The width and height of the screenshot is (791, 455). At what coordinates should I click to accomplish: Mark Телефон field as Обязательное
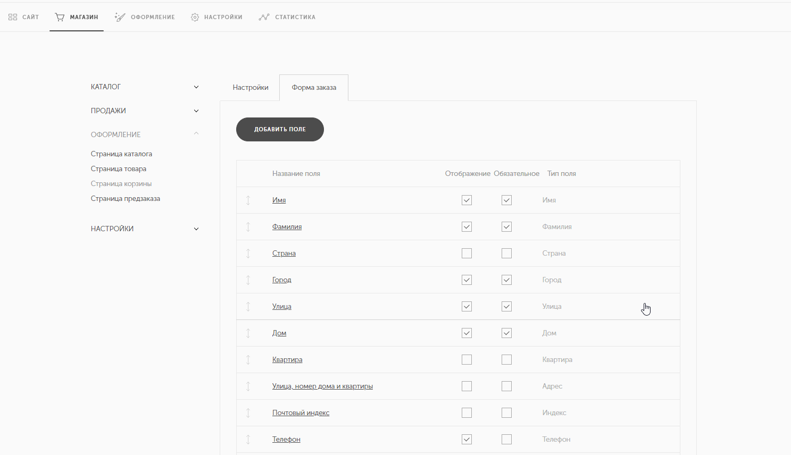506,440
